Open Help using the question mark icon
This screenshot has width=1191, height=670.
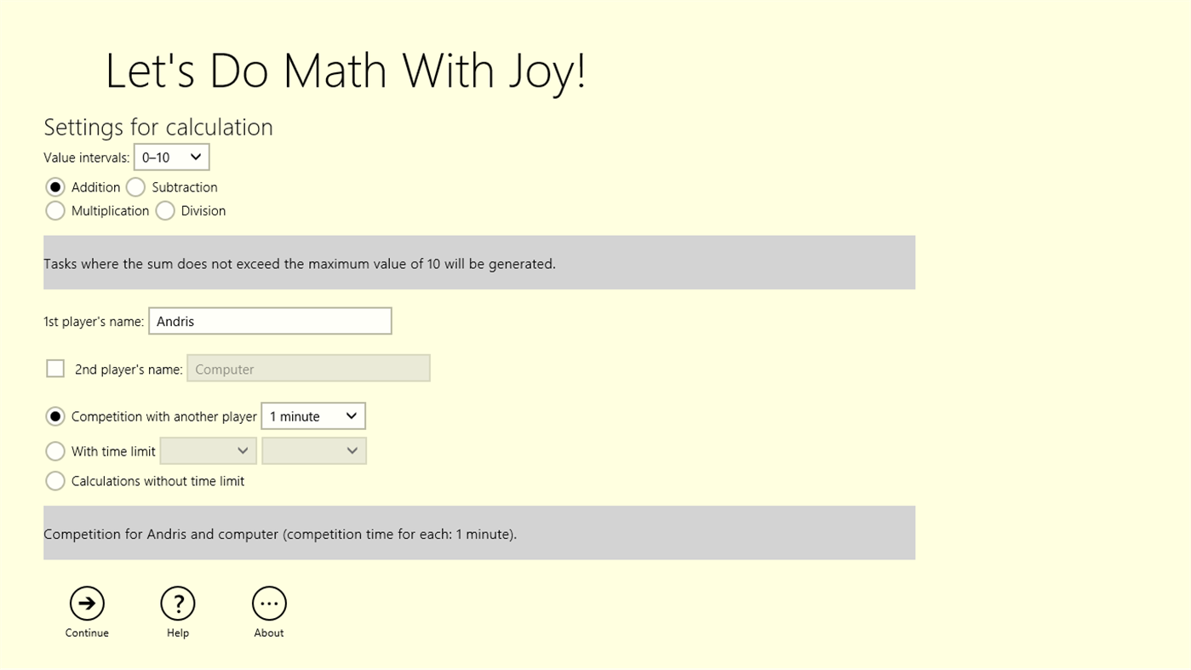178,601
